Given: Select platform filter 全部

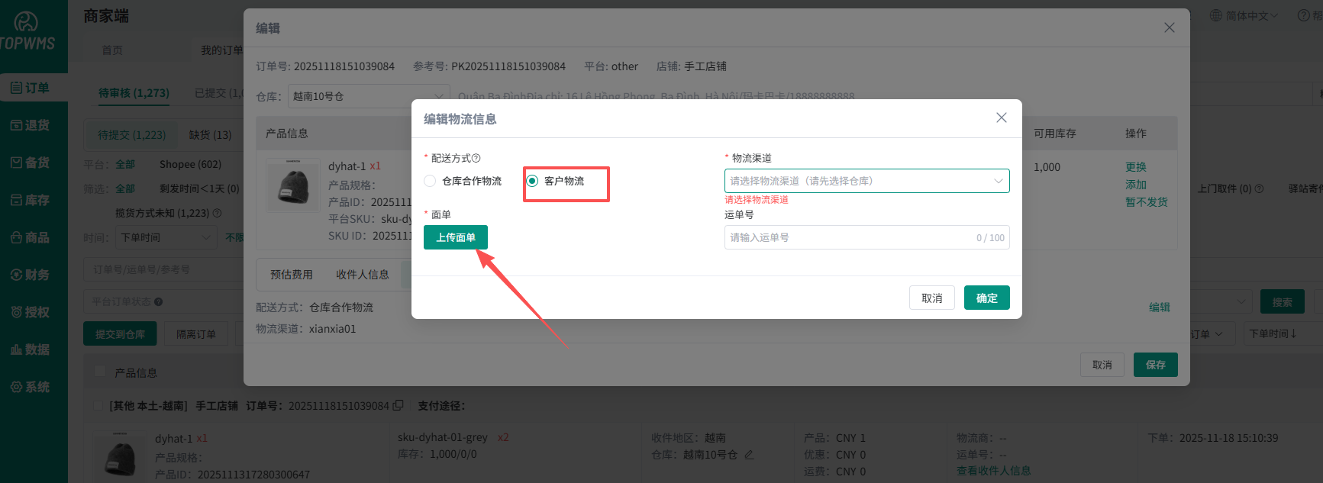Looking at the screenshot, I should coord(125,164).
